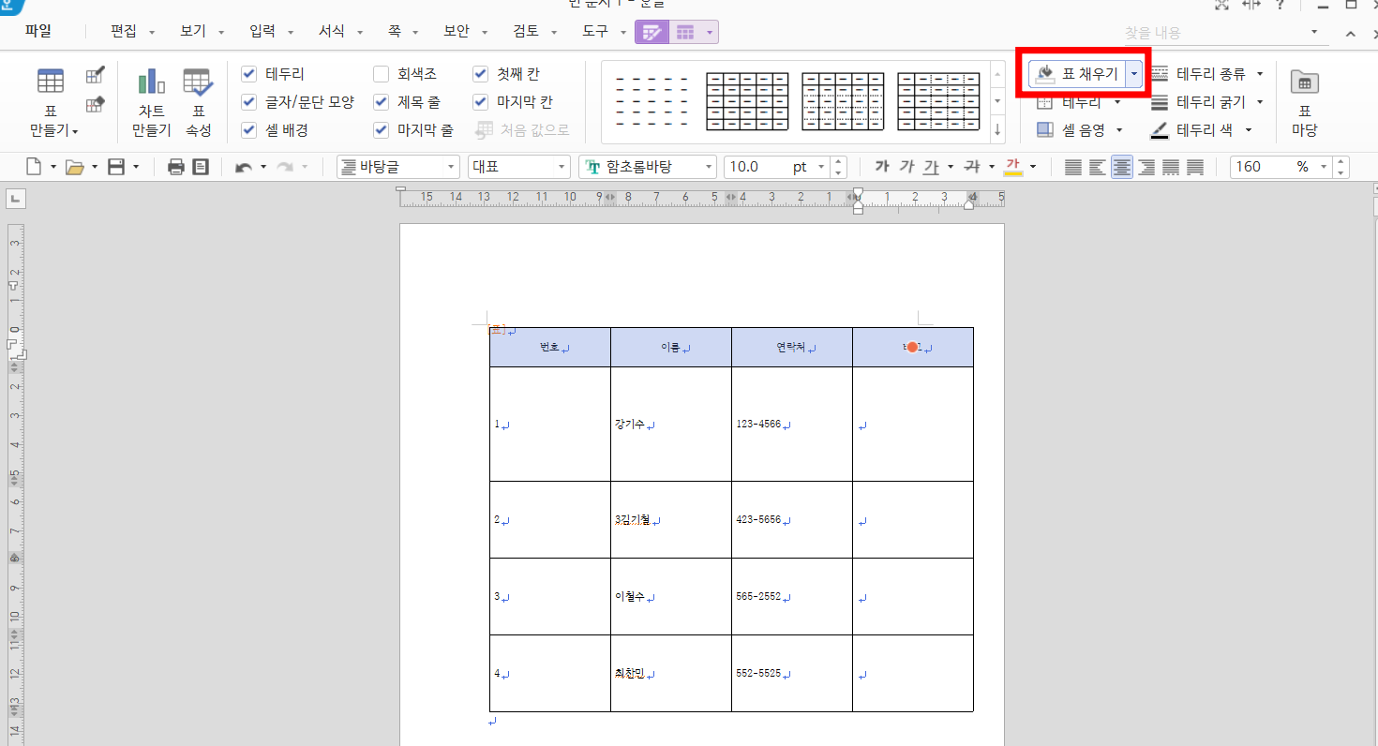The width and height of the screenshot is (1378, 746).
Task: Uncheck the 테두리 checkbox
Action: click(x=248, y=74)
